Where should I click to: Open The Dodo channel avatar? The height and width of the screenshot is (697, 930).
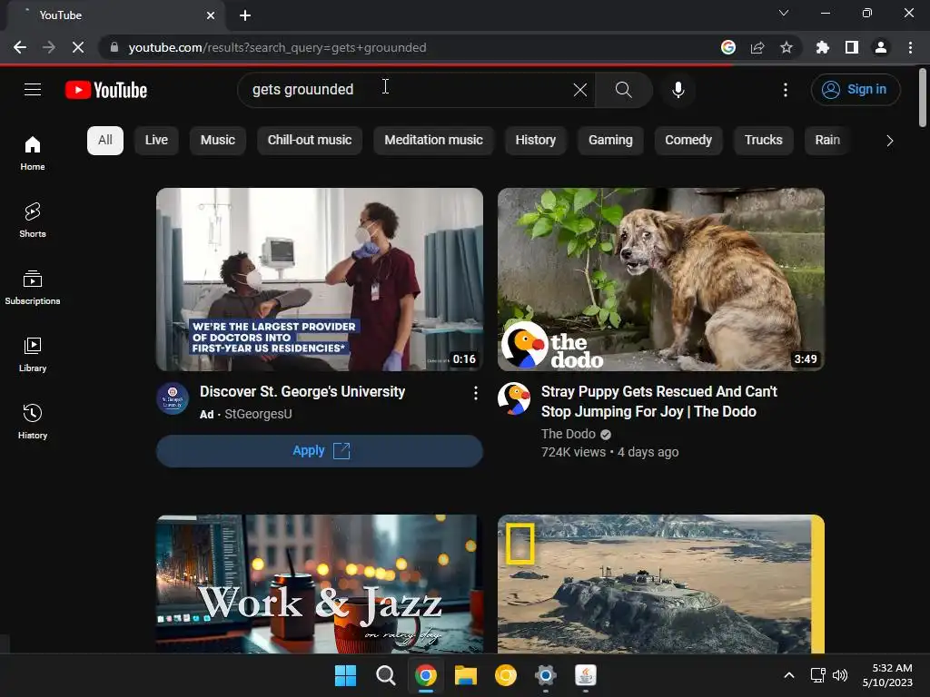(514, 398)
